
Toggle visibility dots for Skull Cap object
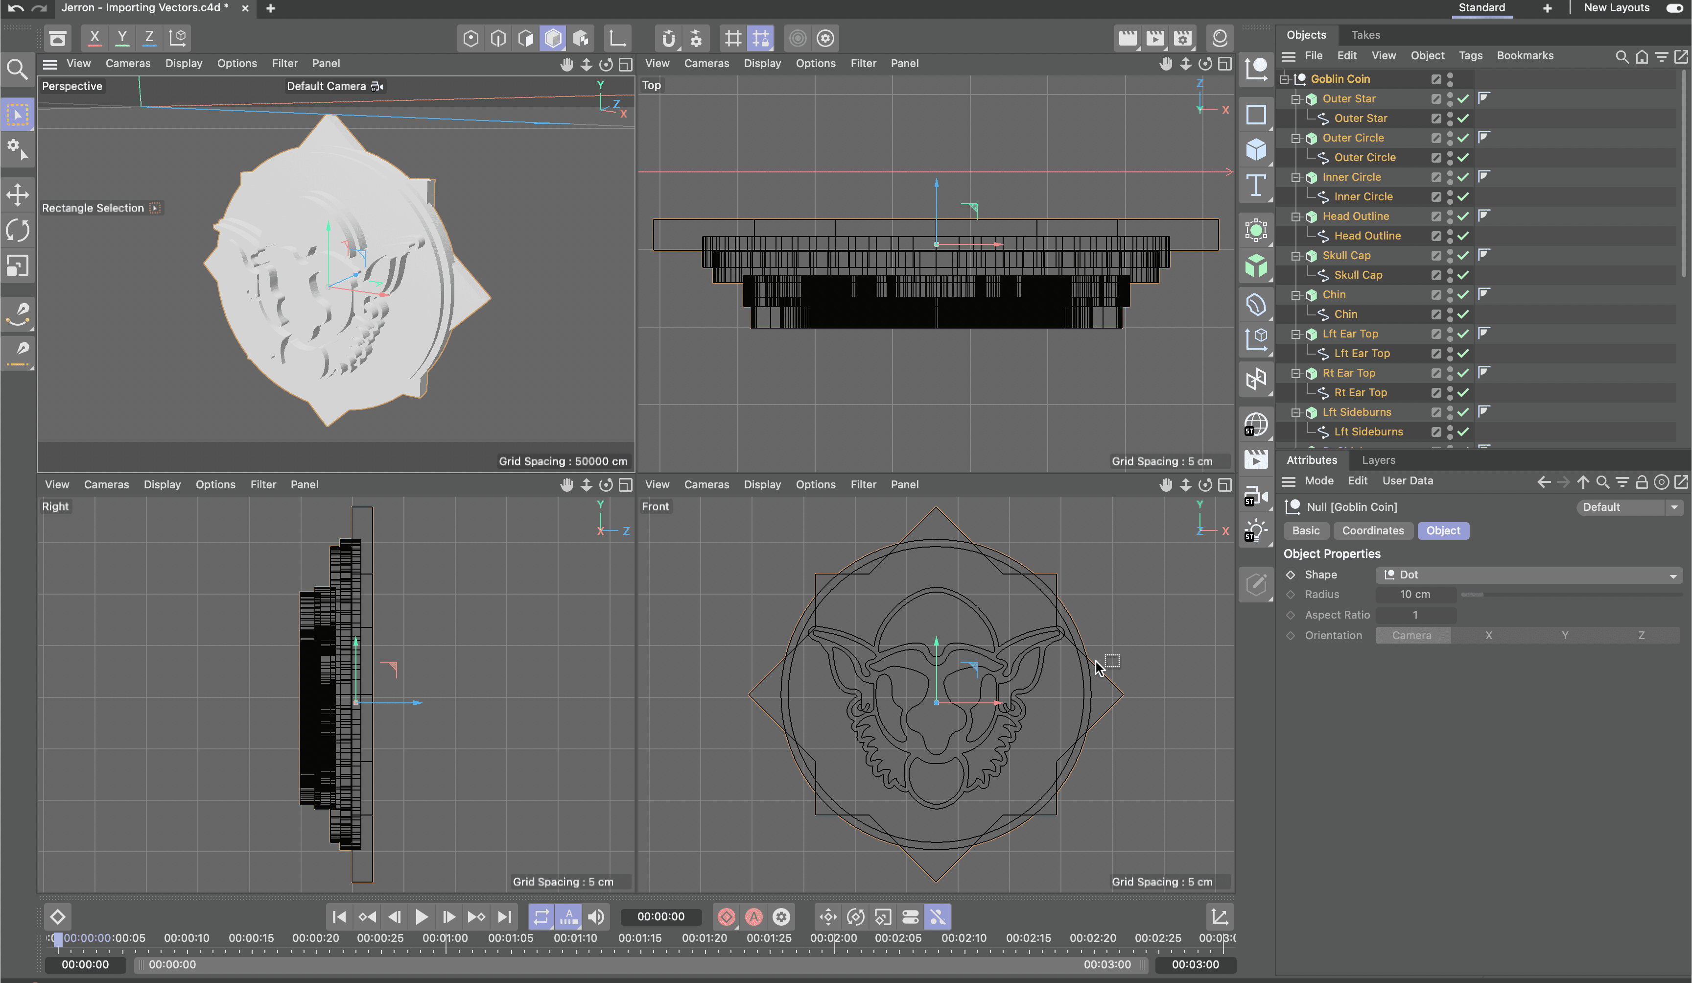point(1450,255)
